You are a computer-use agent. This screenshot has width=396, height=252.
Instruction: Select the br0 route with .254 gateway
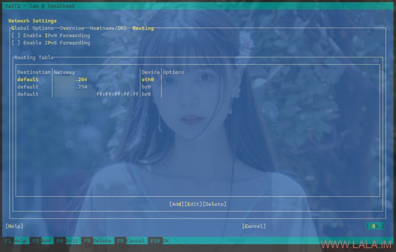[89, 87]
